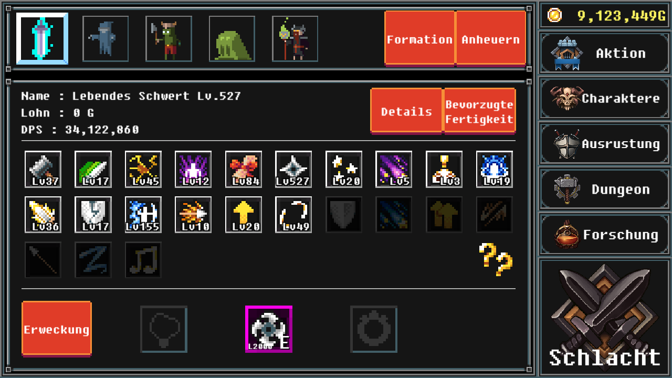Click the yellow question marks help icon

(496, 259)
